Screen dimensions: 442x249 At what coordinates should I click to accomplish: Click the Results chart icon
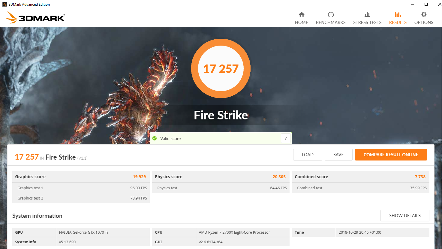(x=398, y=14)
